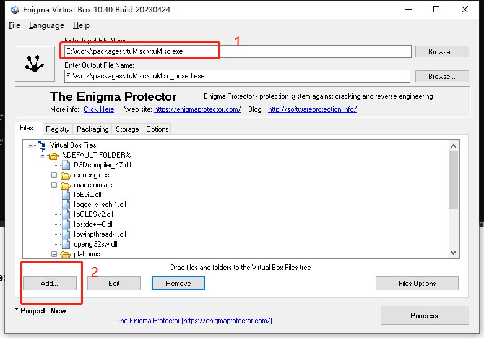The image size is (484, 338).
Task: Click the libgcc_s_seh-1.dll file icon
Action: click(66, 205)
